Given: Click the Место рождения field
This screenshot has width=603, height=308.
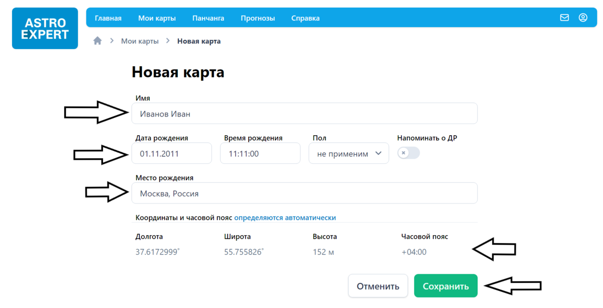Looking at the screenshot, I should coord(305,193).
